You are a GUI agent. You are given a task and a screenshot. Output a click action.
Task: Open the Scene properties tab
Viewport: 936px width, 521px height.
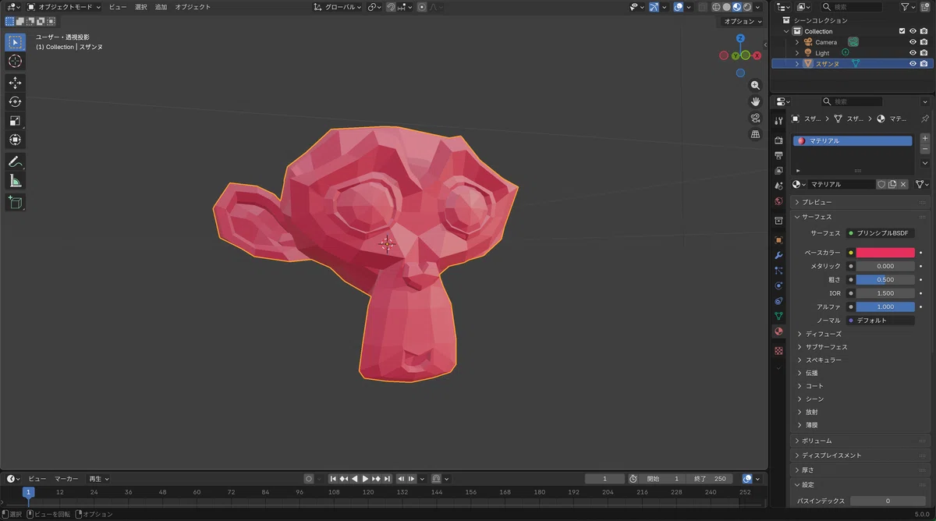coord(778,186)
